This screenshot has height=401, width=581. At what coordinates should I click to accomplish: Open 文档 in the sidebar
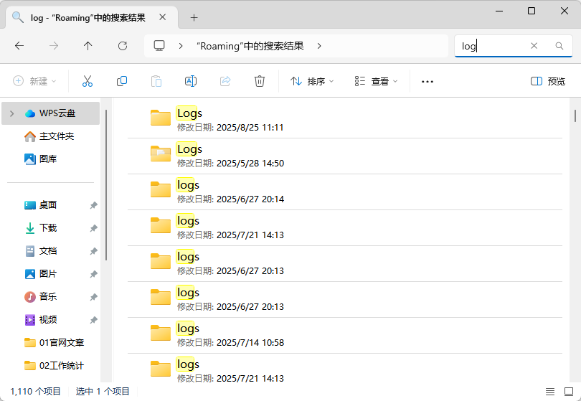50,251
